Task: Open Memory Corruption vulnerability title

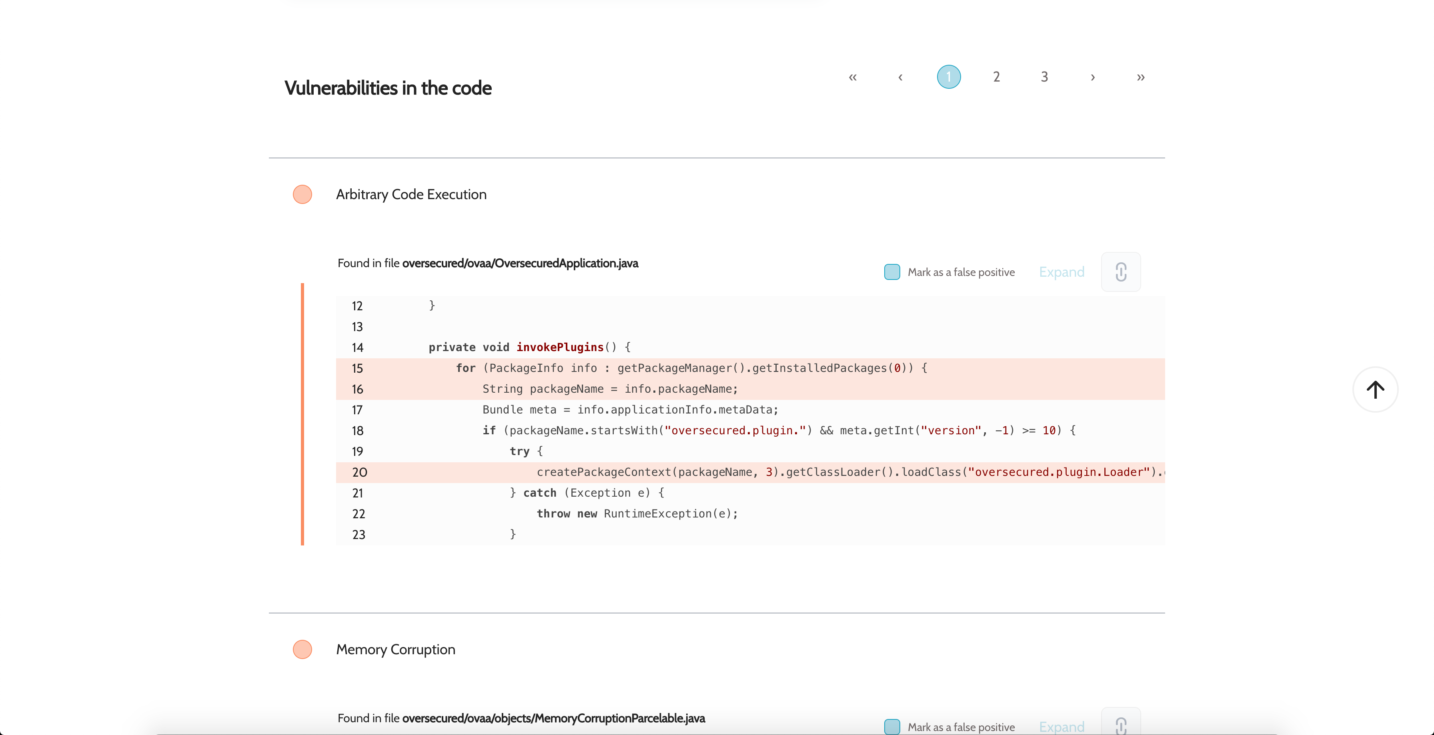Action: click(x=395, y=649)
